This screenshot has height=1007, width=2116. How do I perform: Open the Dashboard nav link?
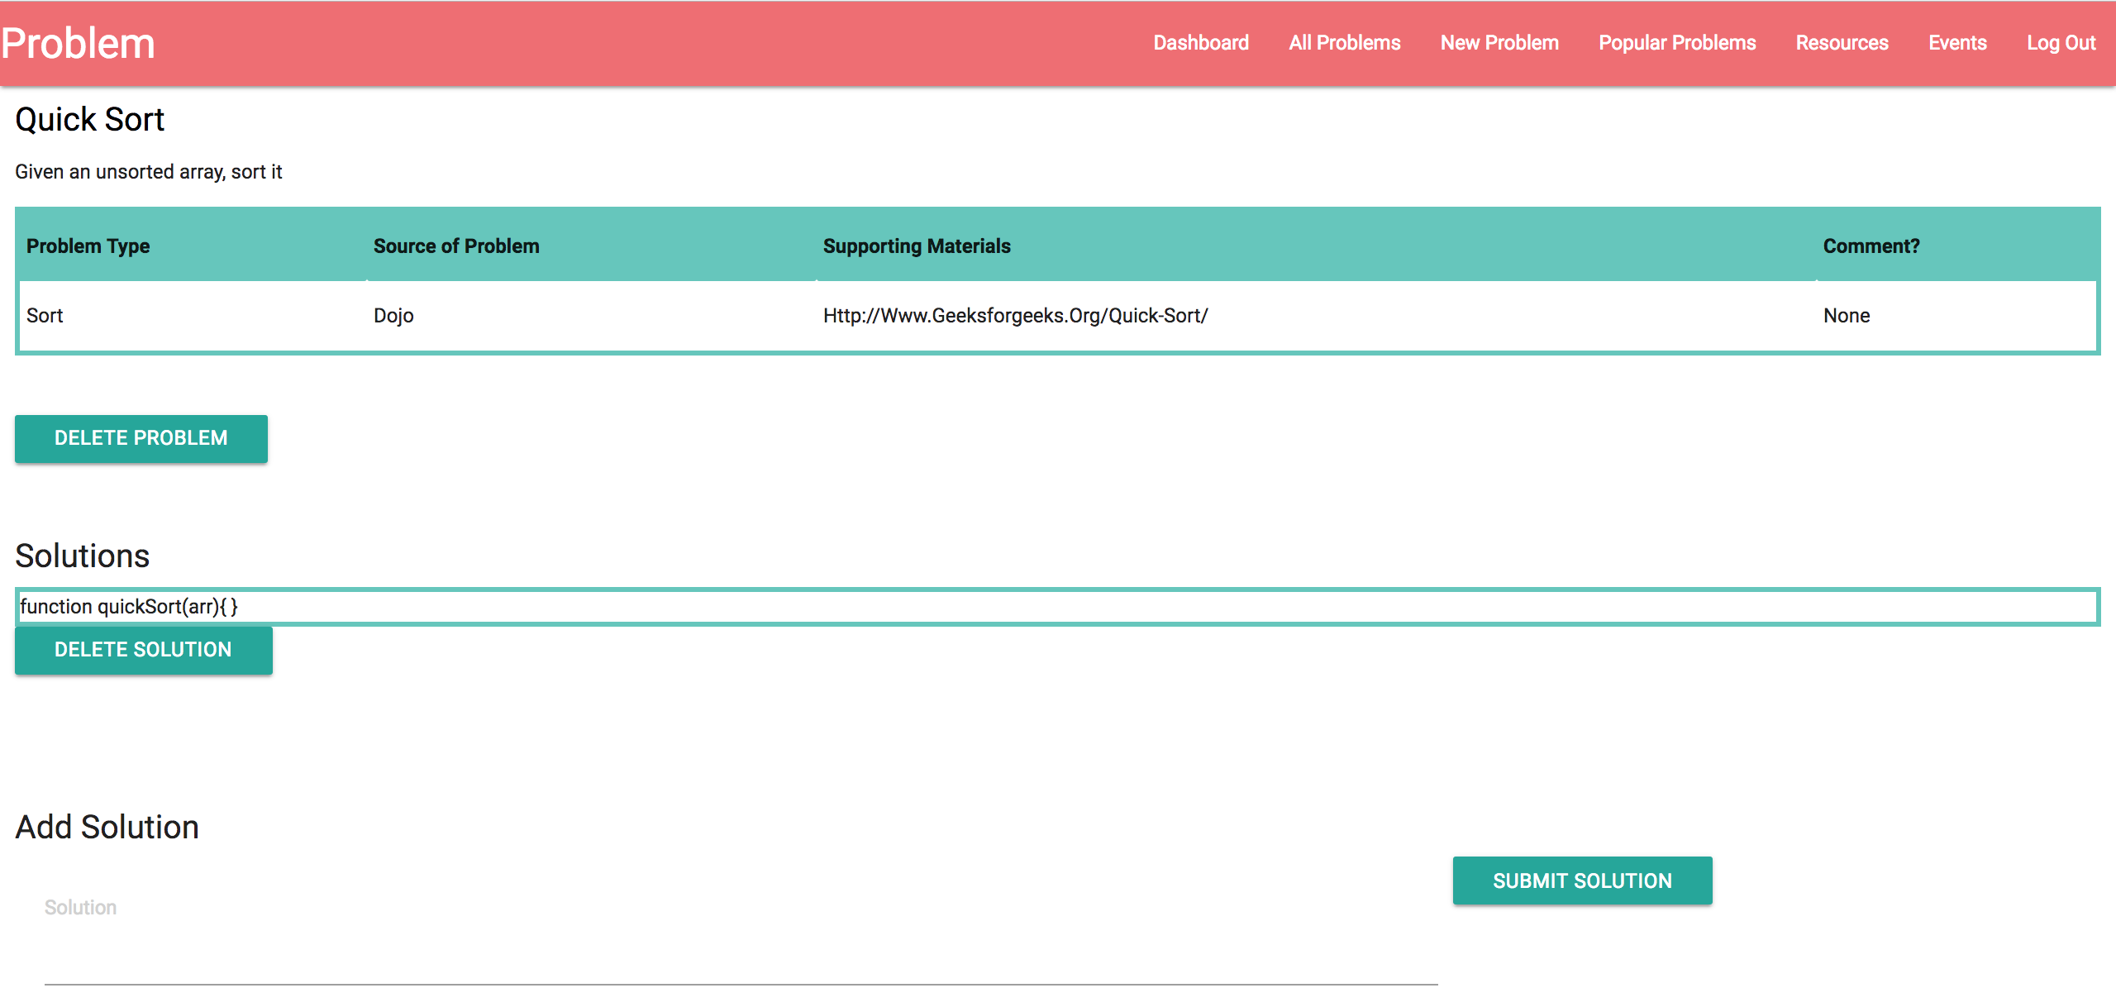coord(1200,43)
